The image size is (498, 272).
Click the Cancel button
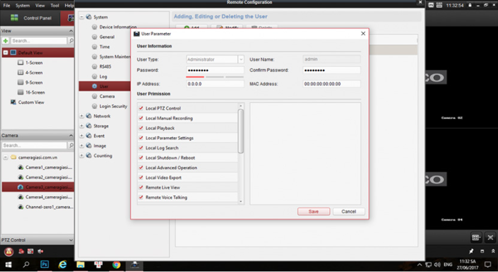[349, 212]
